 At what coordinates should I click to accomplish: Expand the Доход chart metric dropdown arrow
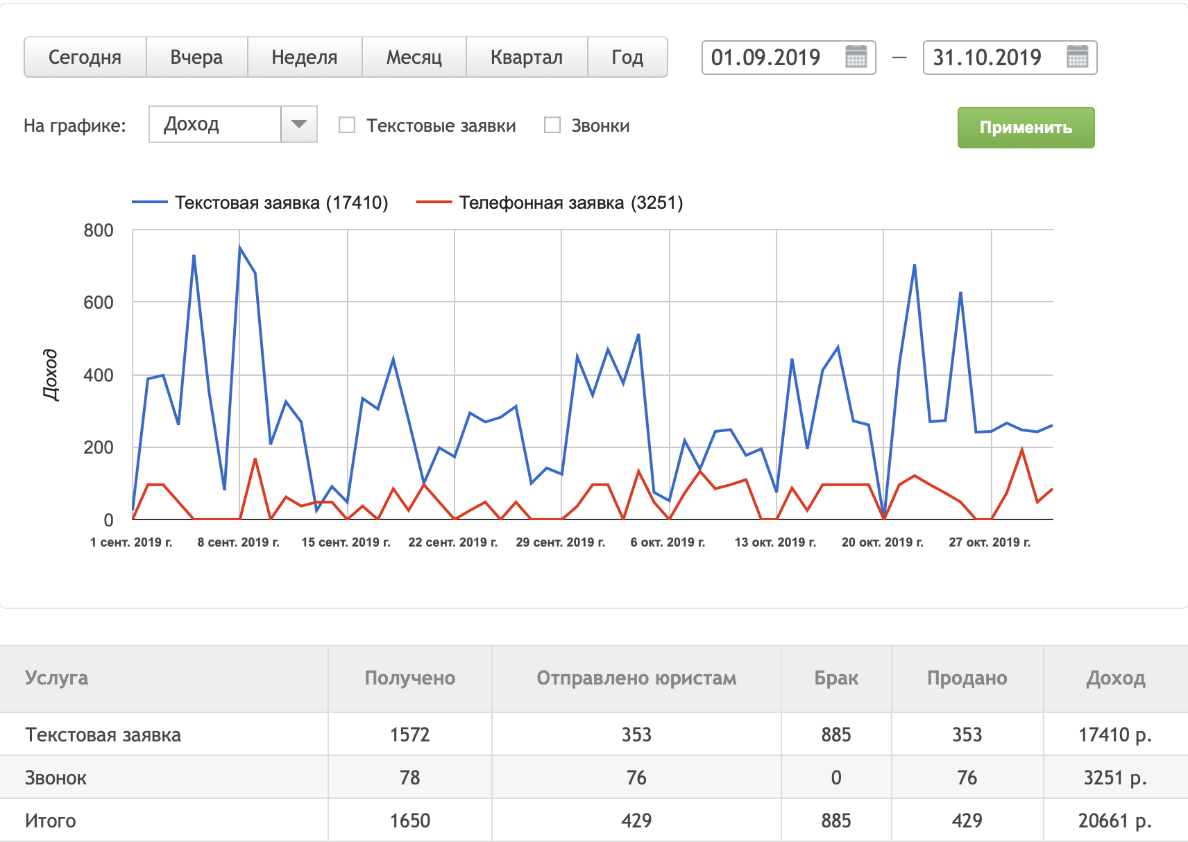[x=299, y=124]
